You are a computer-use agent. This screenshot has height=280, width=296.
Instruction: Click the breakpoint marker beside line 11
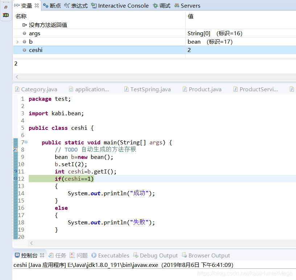point(16,171)
